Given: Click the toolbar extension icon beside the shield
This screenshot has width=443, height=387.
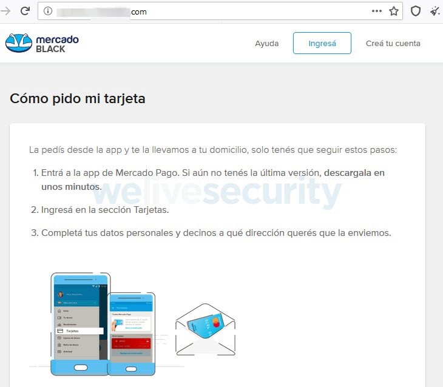Looking at the screenshot, I should tap(435, 12).
